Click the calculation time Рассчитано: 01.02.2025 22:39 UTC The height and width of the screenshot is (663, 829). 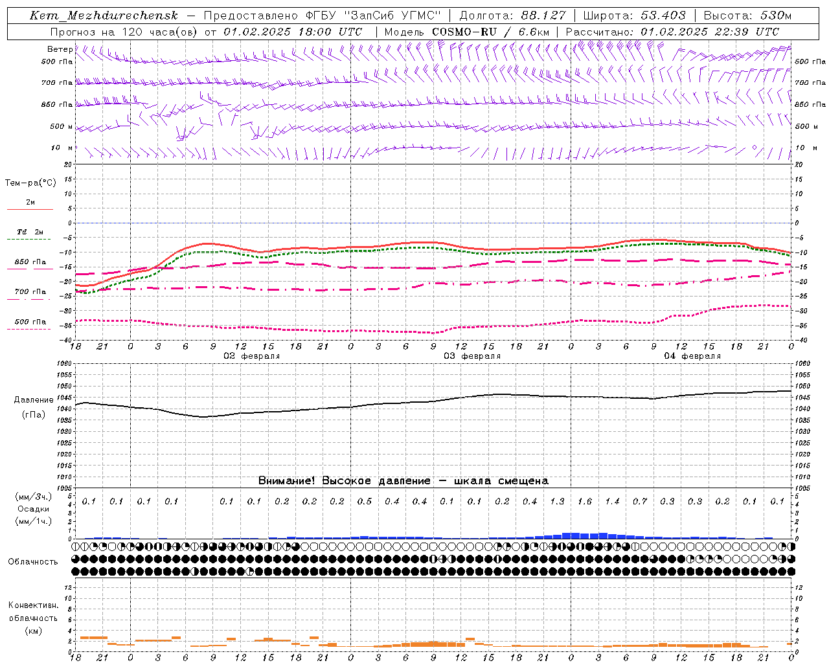click(672, 32)
